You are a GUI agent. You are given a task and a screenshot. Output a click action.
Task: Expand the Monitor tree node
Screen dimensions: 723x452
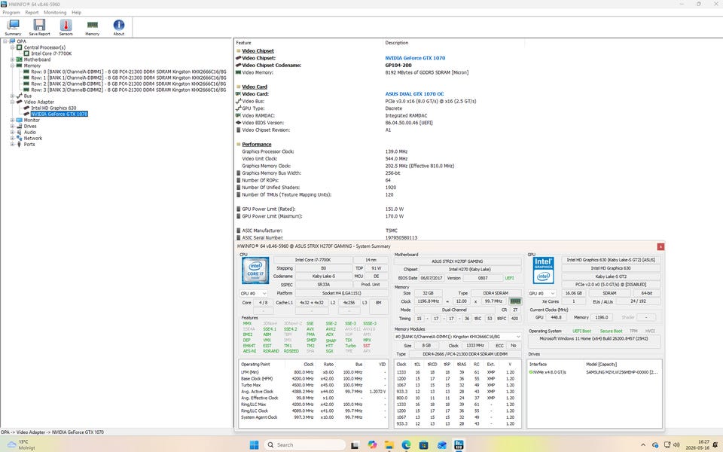pos(13,120)
